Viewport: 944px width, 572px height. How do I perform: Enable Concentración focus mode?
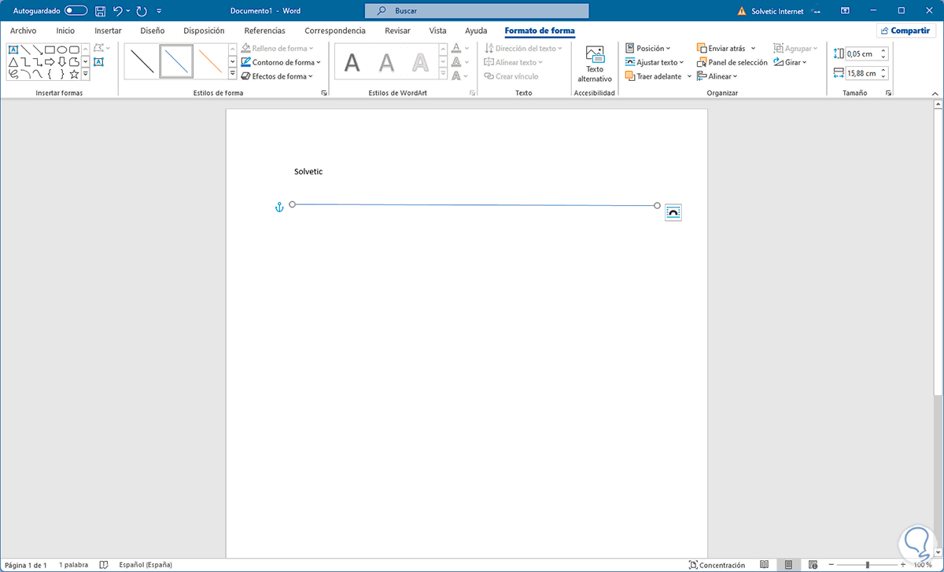(717, 565)
